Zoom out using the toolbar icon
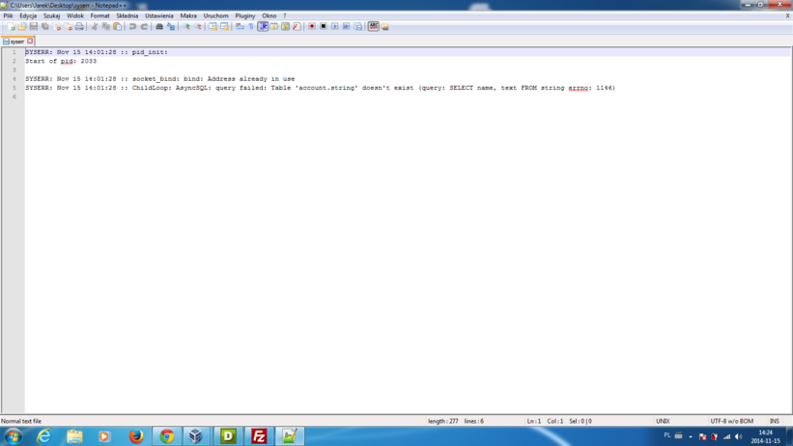Image resolution: width=793 pixels, height=446 pixels. 198,27
